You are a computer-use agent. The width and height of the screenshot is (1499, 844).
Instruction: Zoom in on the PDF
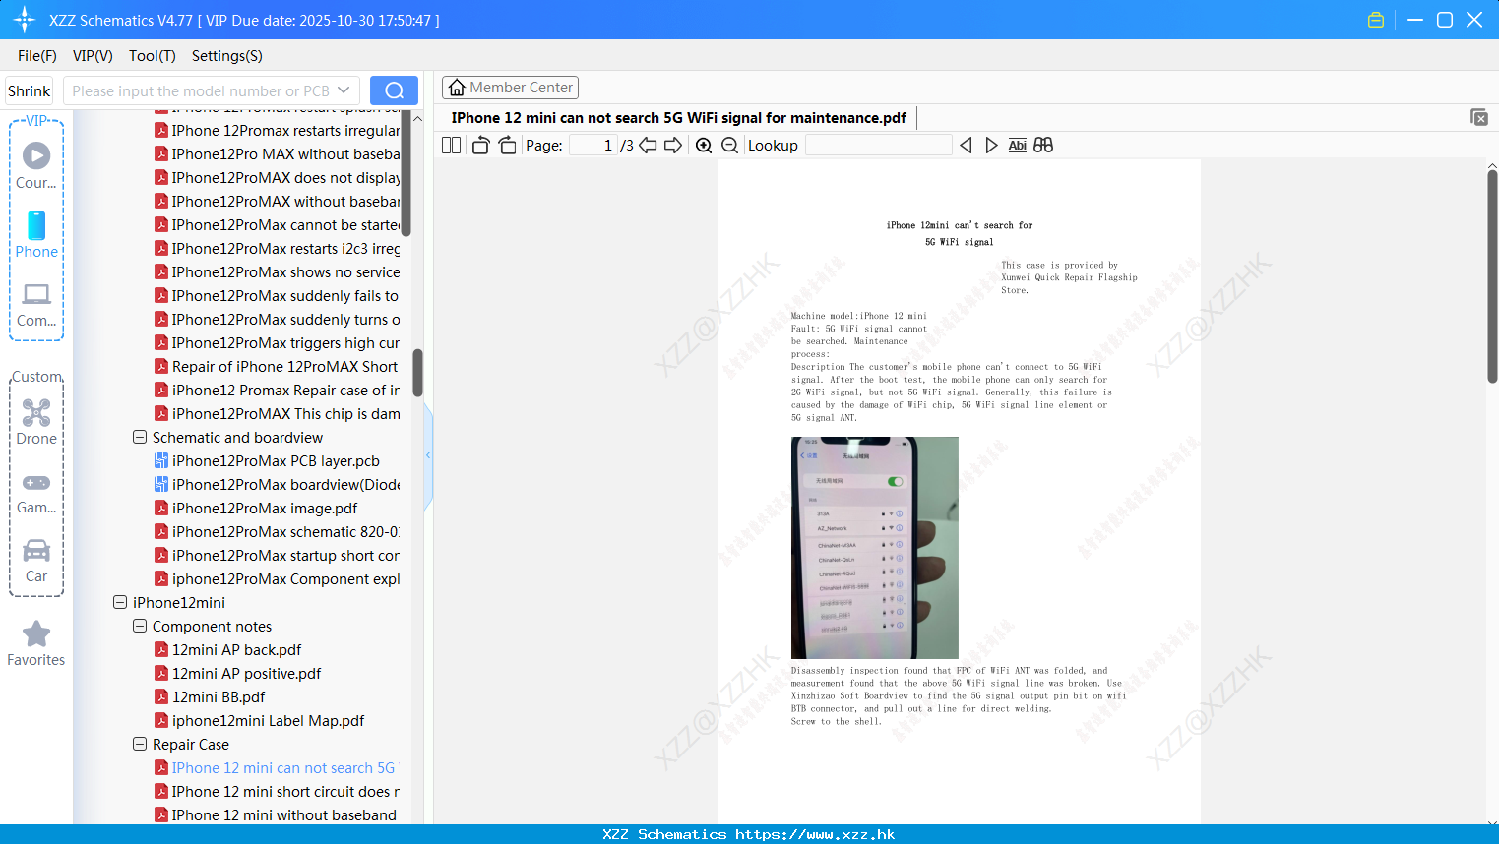click(x=704, y=146)
